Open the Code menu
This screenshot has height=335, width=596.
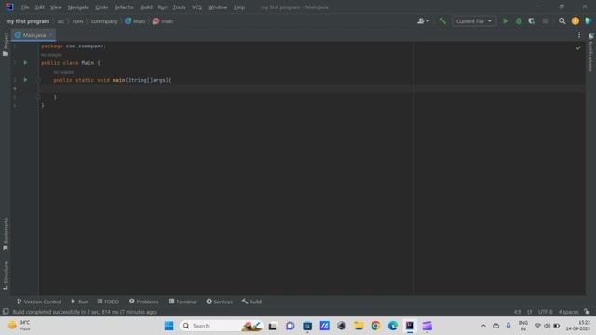point(102,7)
